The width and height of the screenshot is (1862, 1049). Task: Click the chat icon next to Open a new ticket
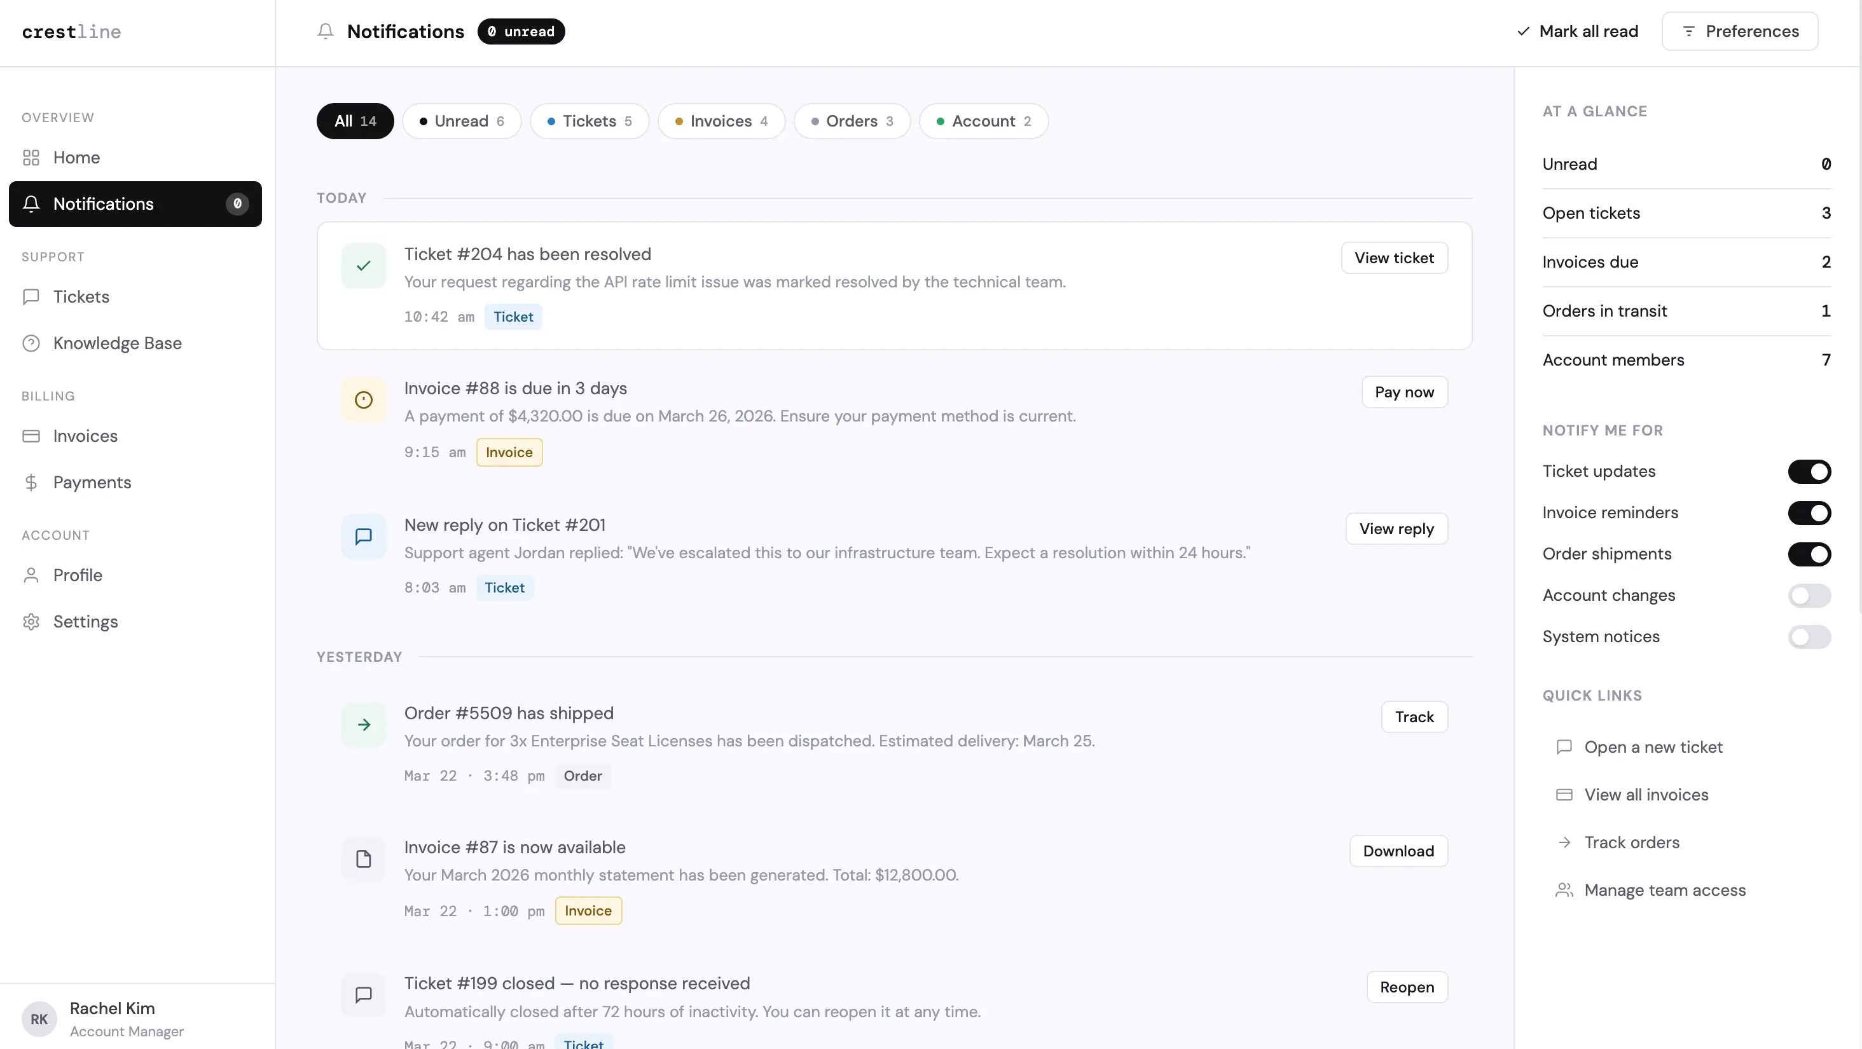pos(1564,747)
